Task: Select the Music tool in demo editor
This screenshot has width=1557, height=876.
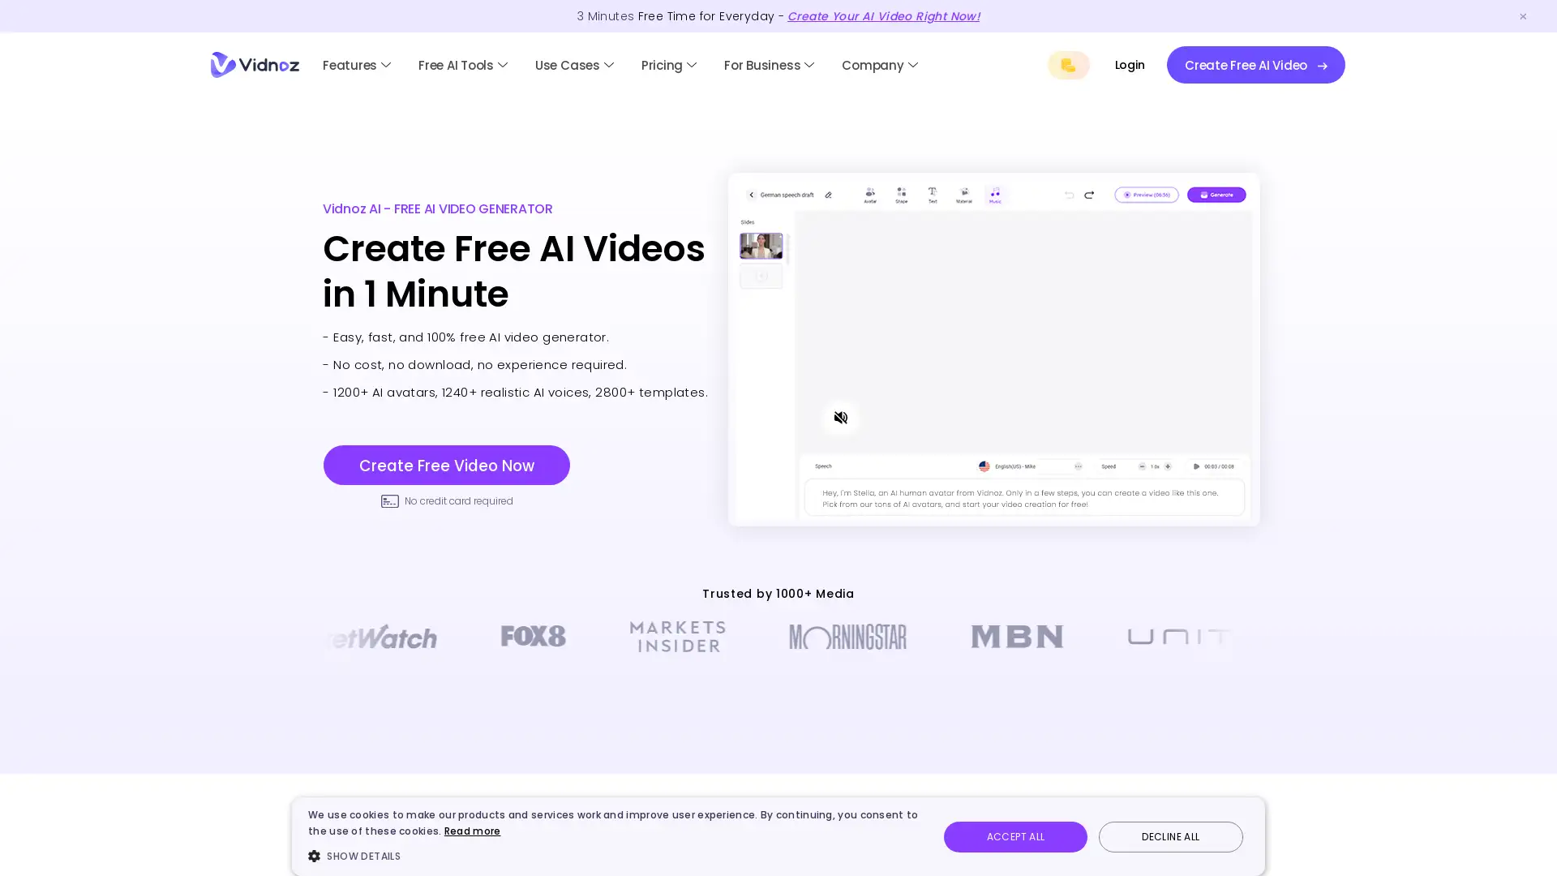Action: [994, 195]
